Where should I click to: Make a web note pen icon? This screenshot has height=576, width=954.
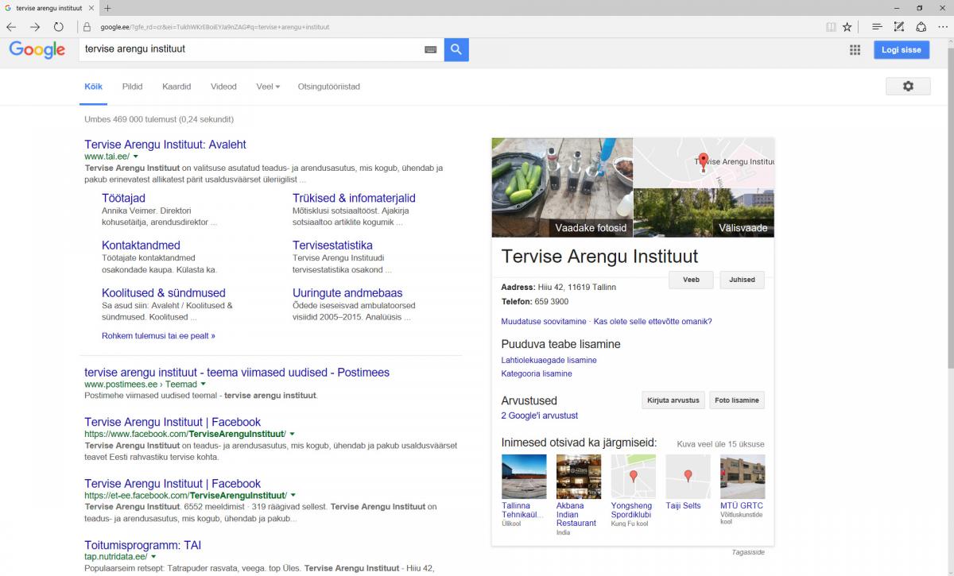[x=898, y=26]
